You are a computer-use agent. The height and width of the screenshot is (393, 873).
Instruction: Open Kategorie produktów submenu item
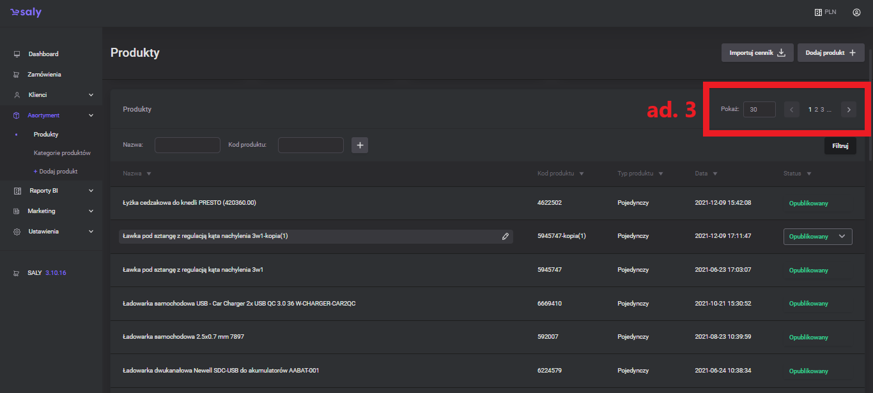tap(62, 153)
